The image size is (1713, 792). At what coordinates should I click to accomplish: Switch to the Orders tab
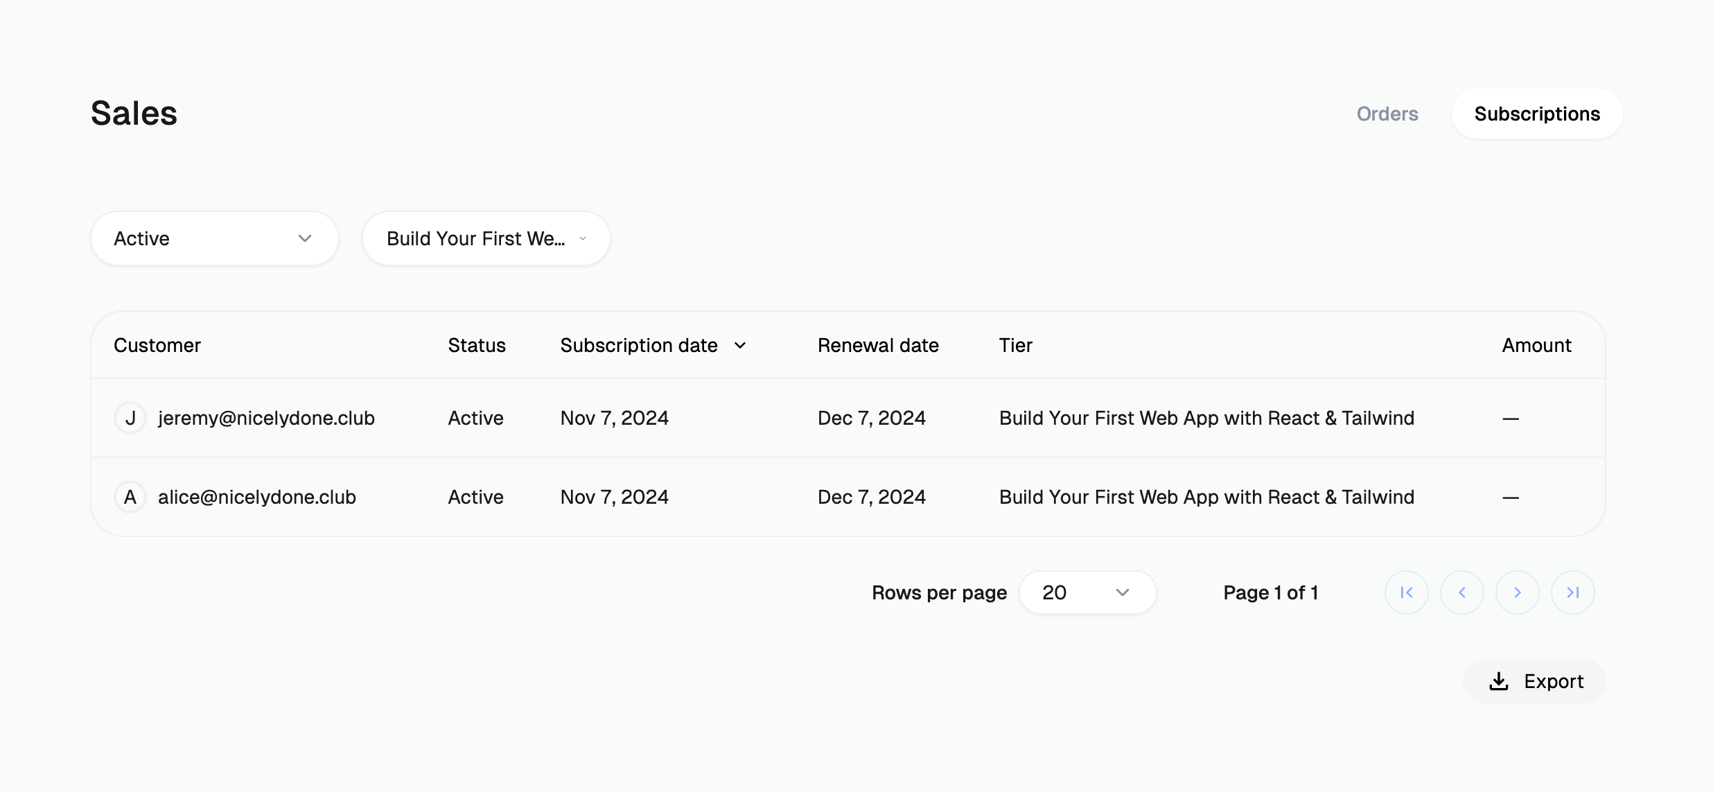(x=1387, y=114)
